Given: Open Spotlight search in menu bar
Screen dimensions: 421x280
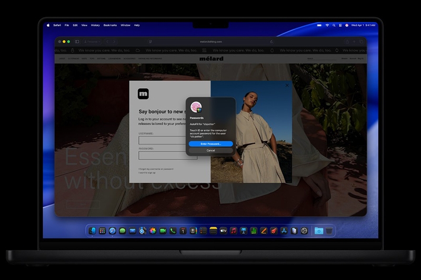Looking at the screenshot, I should pos(334,25).
